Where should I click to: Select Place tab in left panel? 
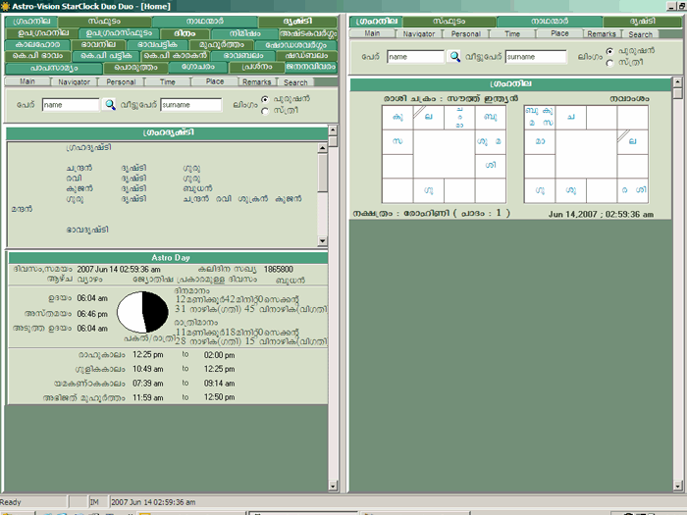[x=215, y=81]
